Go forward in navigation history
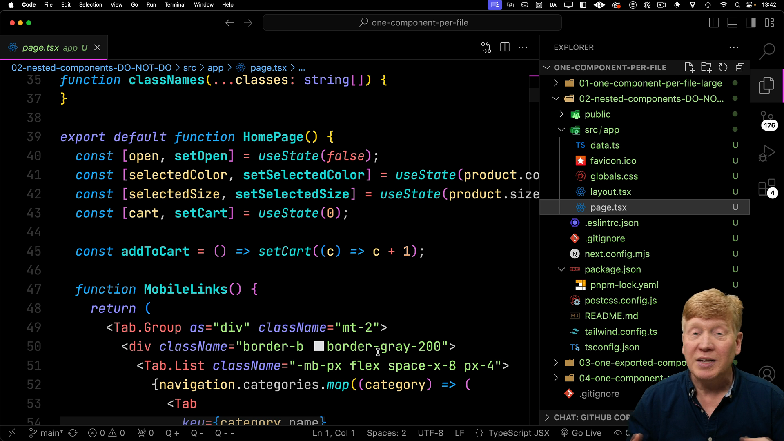784x441 pixels. 248,23
